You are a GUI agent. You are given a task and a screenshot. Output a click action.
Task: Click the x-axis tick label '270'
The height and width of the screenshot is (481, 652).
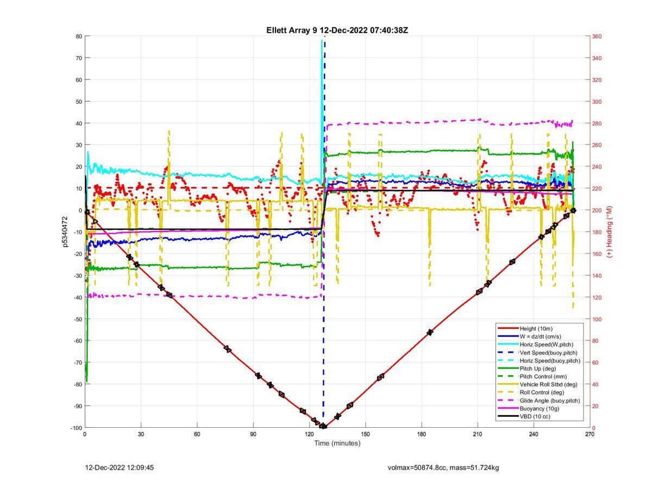(590, 434)
